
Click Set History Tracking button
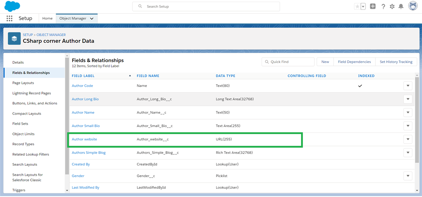(396, 62)
